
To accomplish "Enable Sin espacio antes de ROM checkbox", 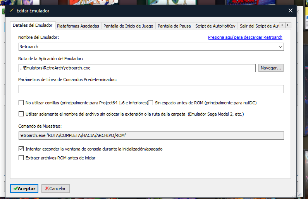I will 150,103.
